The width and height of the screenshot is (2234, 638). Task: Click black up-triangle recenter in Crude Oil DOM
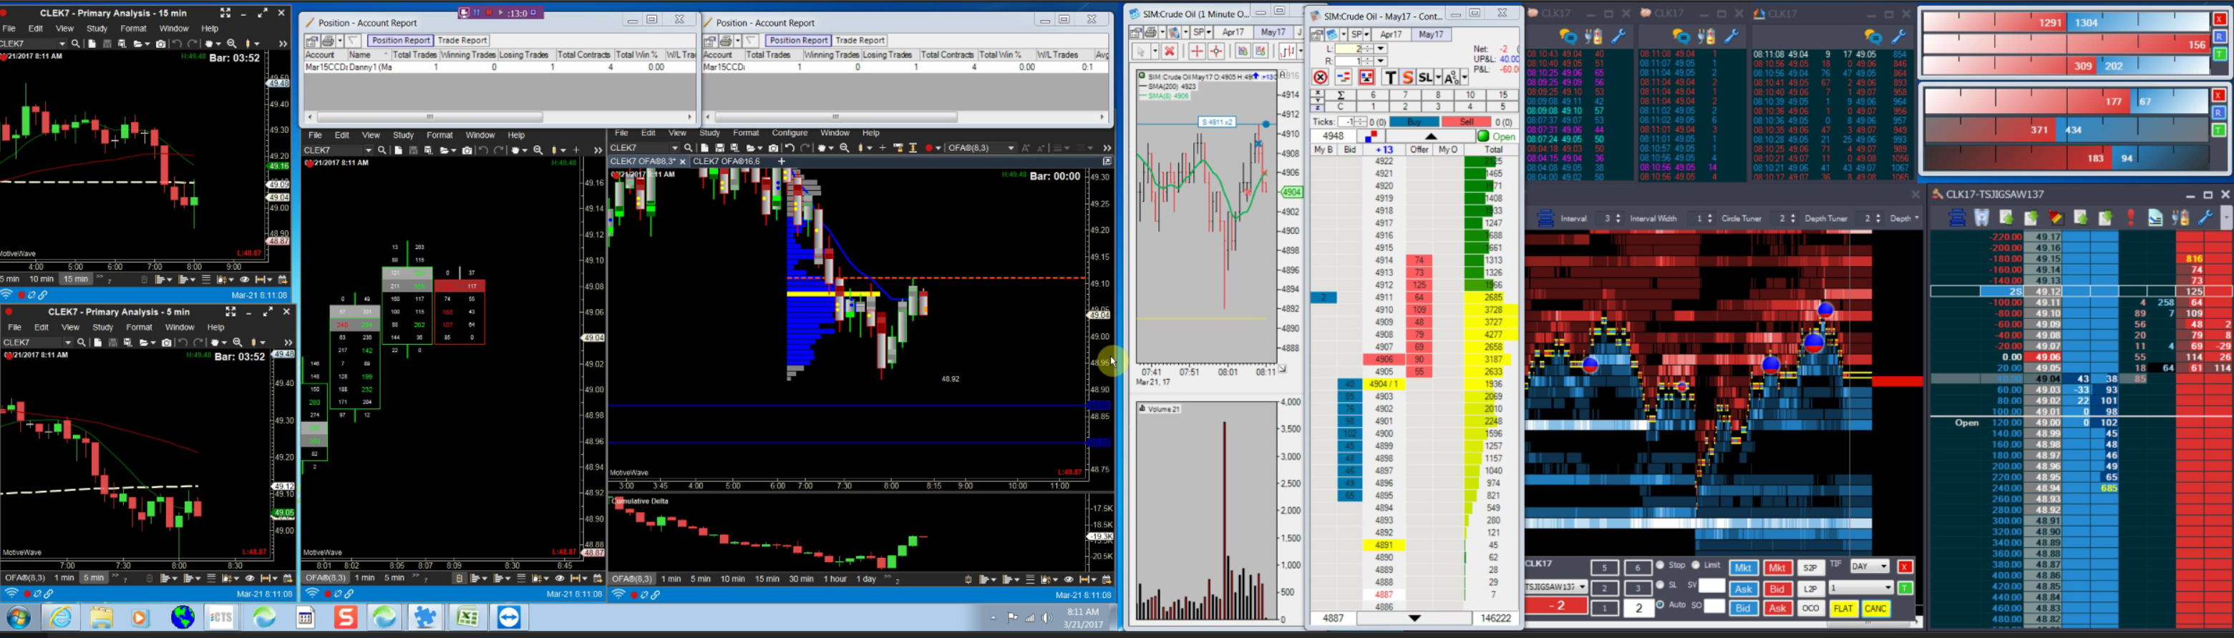click(x=1431, y=136)
